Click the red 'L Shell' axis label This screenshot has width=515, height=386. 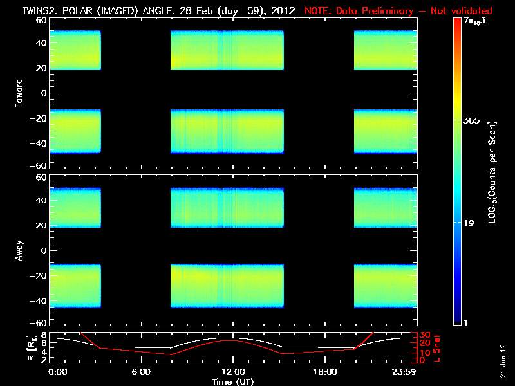pyautogui.click(x=437, y=346)
